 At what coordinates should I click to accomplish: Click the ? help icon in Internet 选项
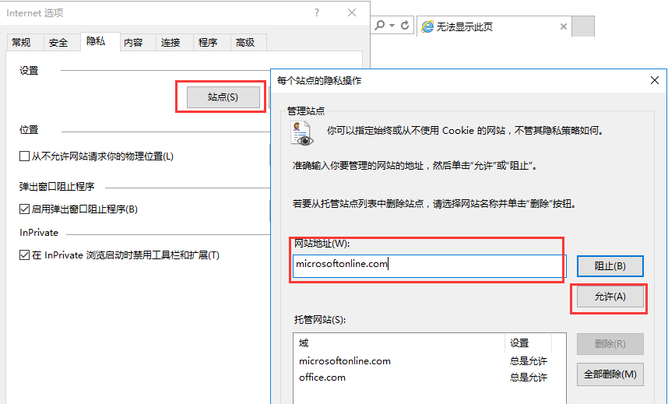[317, 12]
